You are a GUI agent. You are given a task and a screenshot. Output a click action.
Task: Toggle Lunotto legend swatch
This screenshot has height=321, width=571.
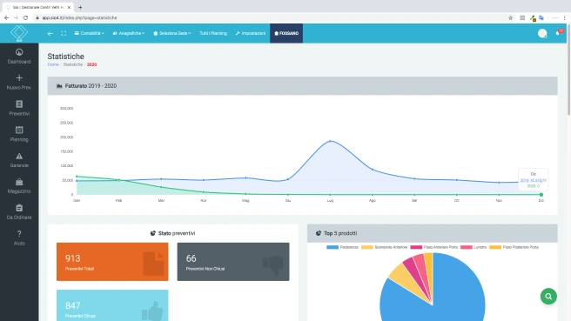point(467,247)
